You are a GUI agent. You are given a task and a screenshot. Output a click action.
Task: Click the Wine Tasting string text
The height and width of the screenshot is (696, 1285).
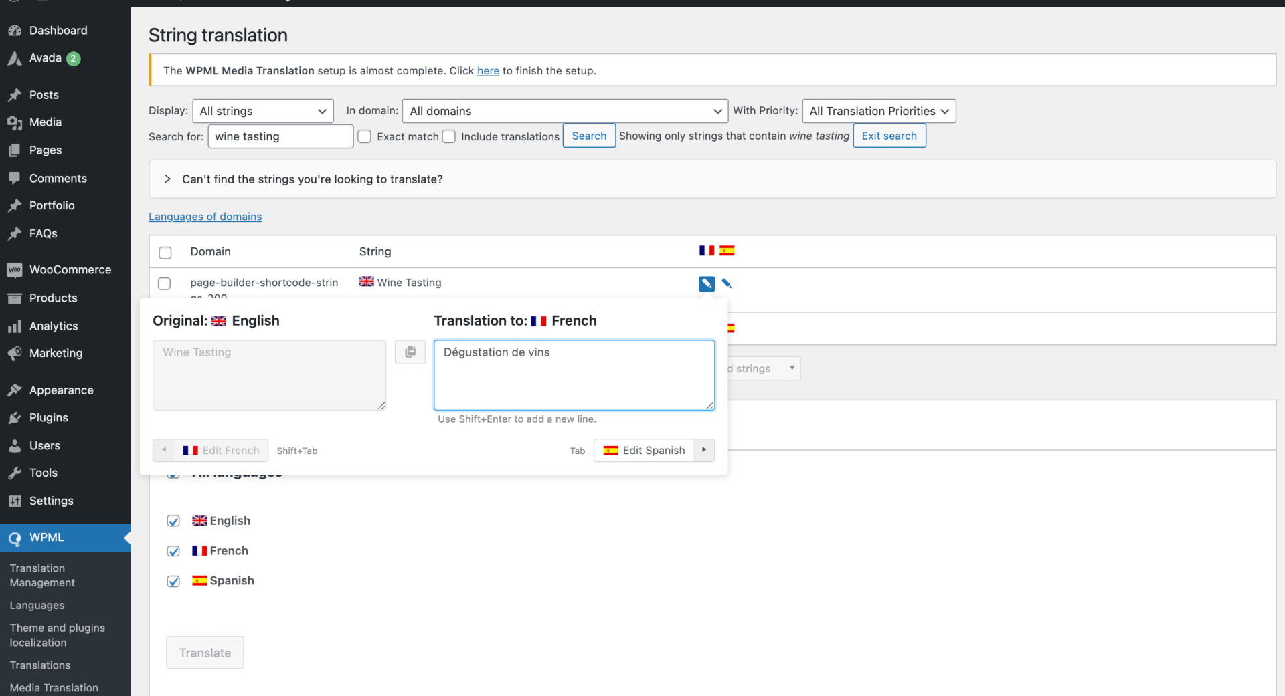[x=409, y=283]
